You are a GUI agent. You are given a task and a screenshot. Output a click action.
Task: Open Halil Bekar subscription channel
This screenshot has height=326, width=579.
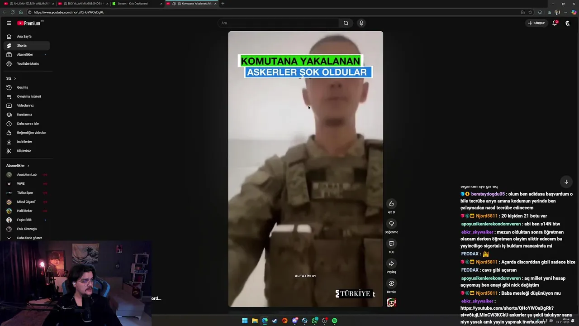27,211
